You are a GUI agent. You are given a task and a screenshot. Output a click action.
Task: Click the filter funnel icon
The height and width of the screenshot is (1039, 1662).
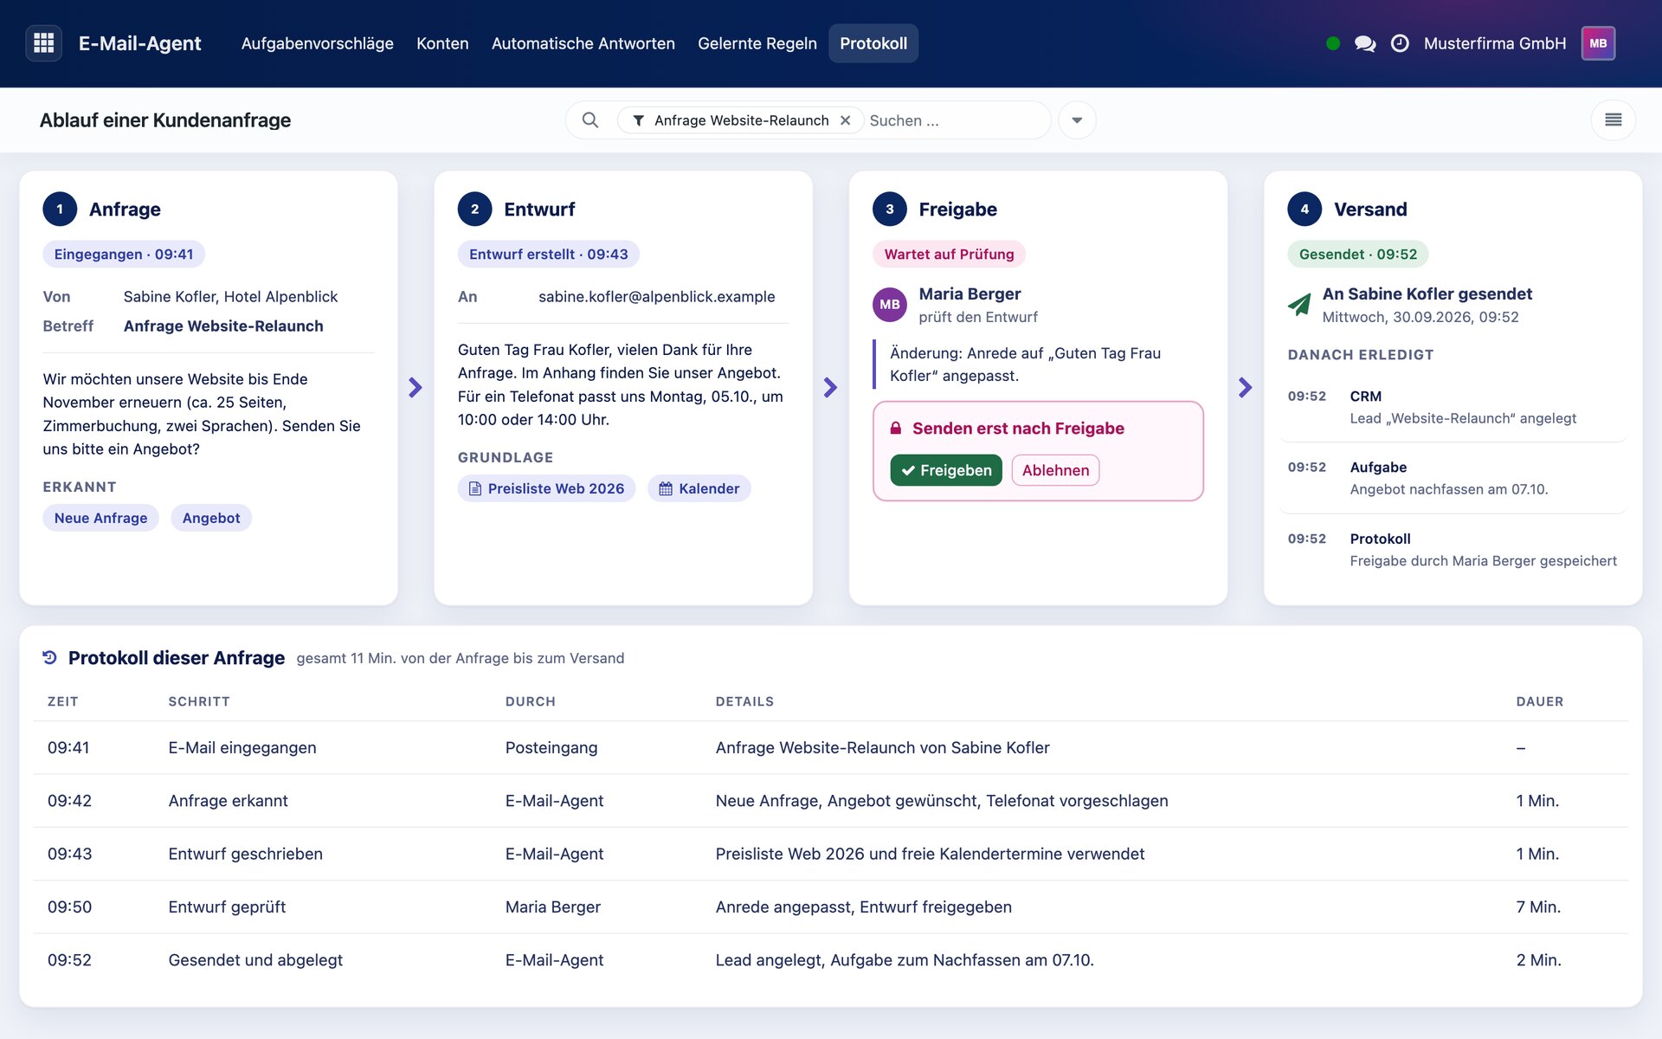coord(638,120)
